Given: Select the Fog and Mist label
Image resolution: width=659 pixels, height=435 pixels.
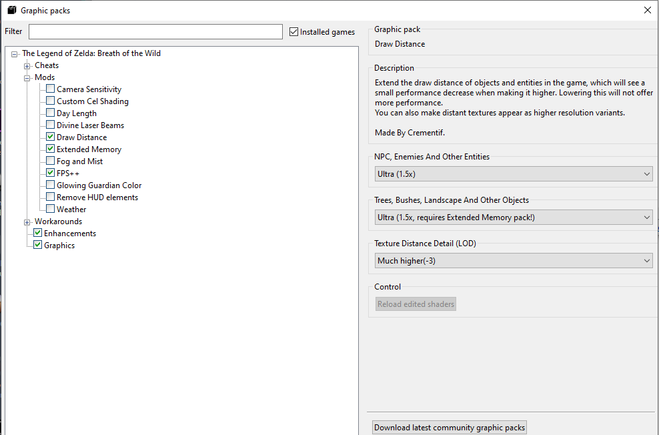Looking at the screenshot, I should coord(79,161).
